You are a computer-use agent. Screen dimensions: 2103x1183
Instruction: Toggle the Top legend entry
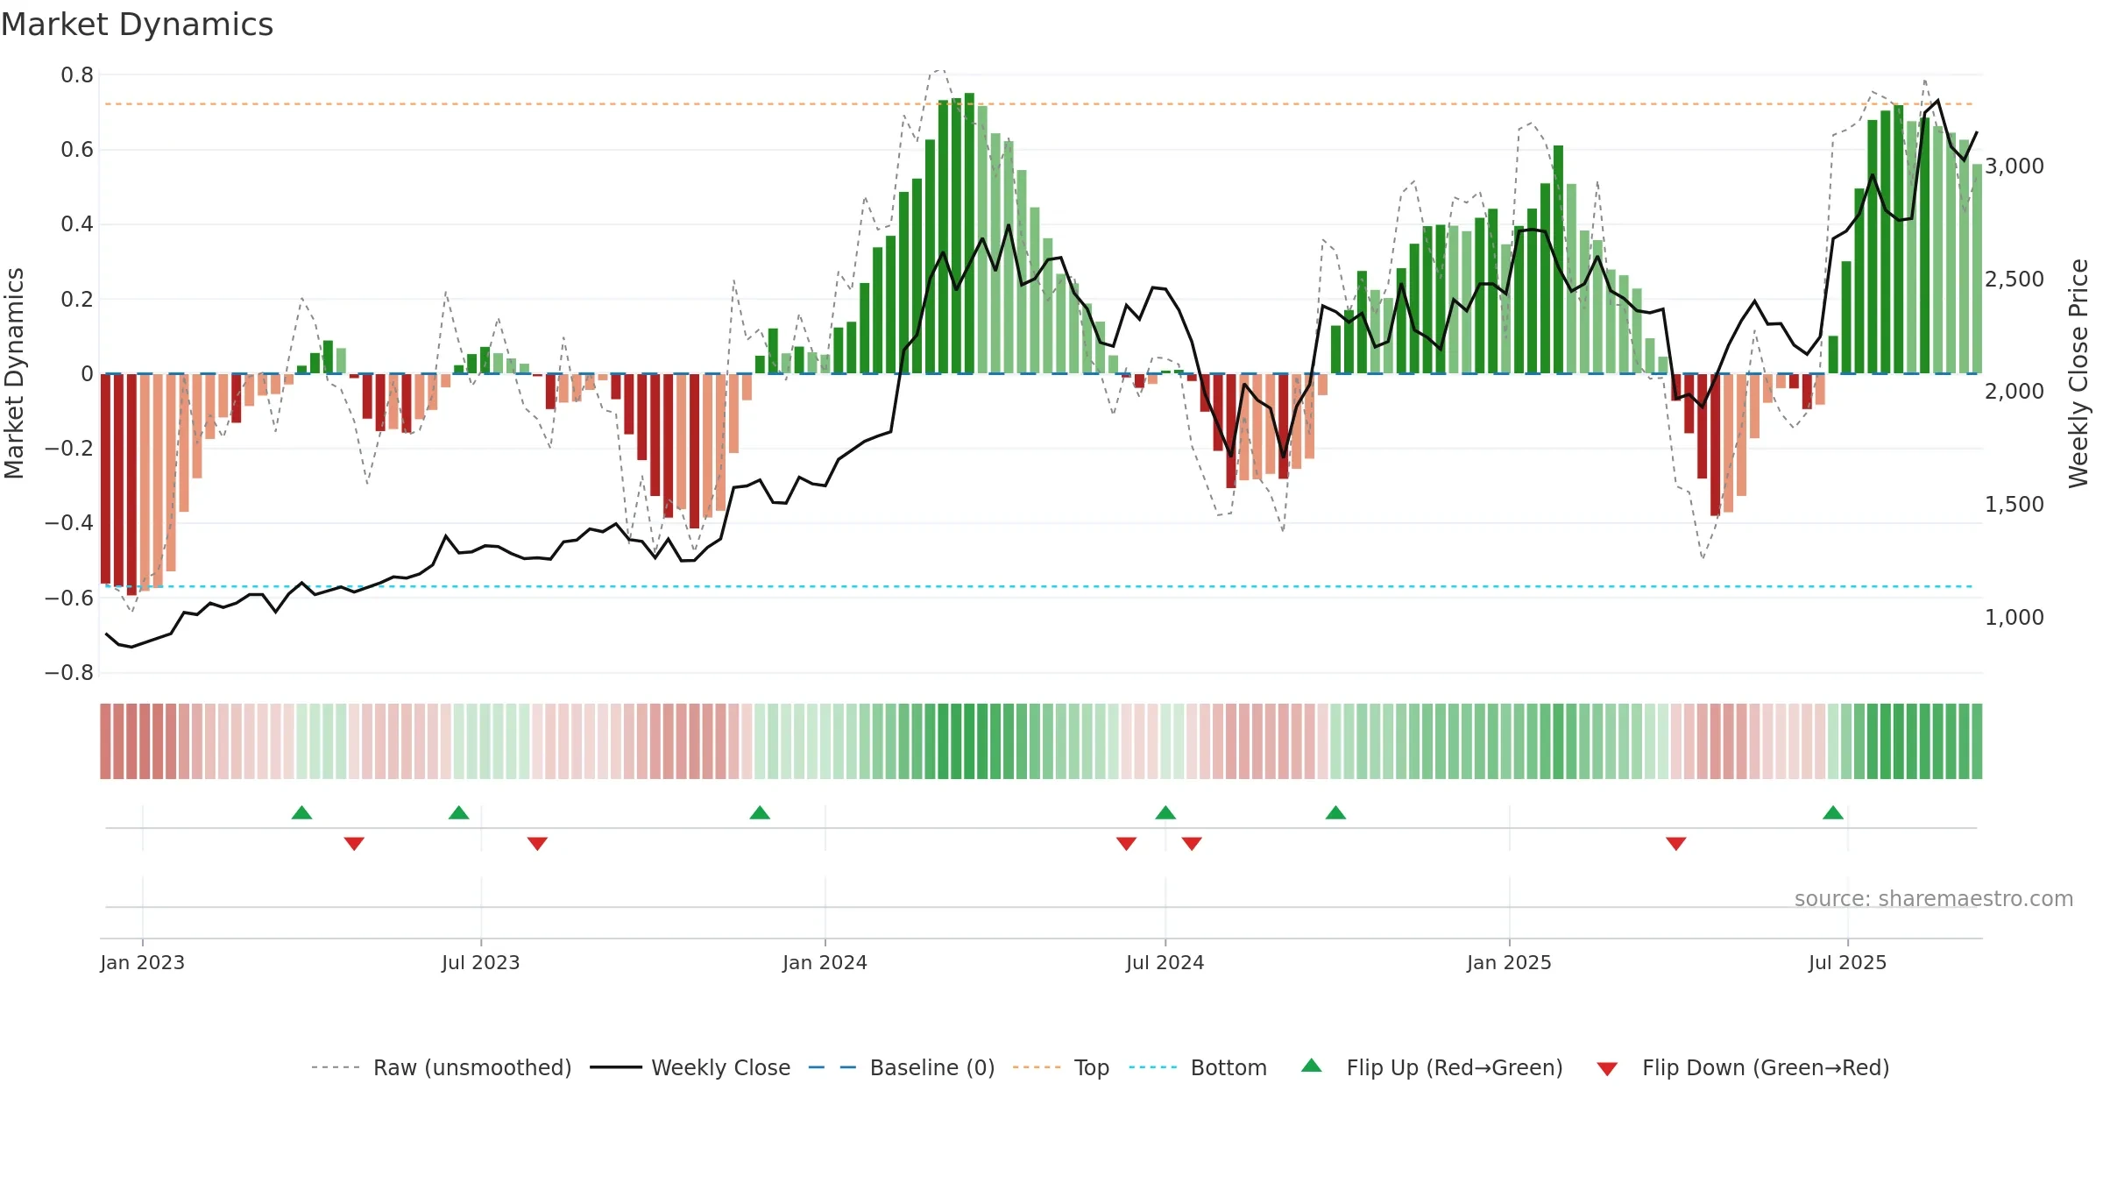1061,1067
